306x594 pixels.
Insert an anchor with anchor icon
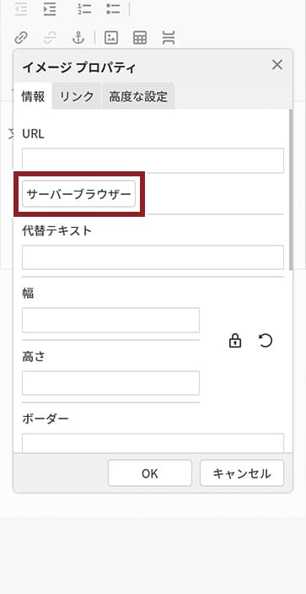[x=78, y=38]
